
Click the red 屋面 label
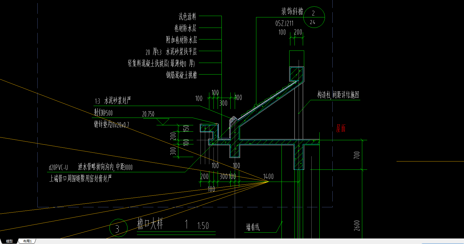click(x=341, y=128)
